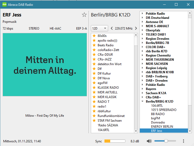The image size is (194, 146).
Task: Expand the MDR SACHSEN ensemble
Action: tap(142, 64)
